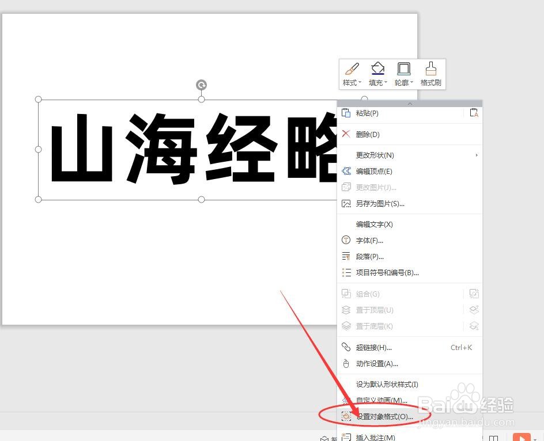Image resolution: width=544 pixels, height=441 pixels.
Task: Expand the 填充 dropdown arrow
Action: (386, 82)
